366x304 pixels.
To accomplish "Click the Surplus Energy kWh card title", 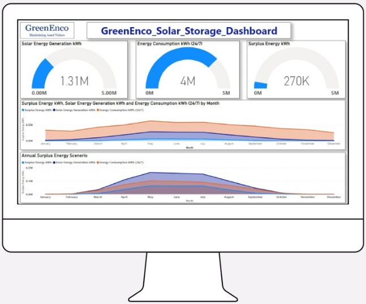I will (x=270, y=43).
